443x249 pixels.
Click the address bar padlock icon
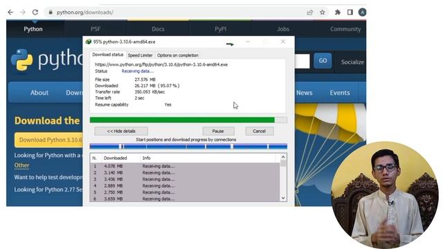tap(51, 12)
